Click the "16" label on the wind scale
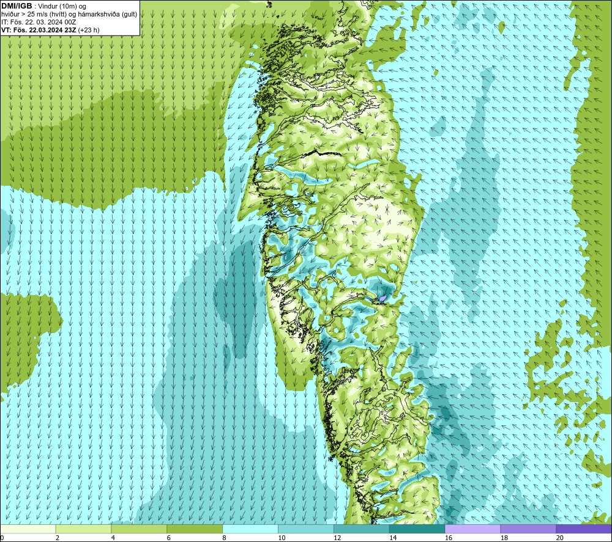The width and height of the screenshot is (612, 542). pos(449,538)
